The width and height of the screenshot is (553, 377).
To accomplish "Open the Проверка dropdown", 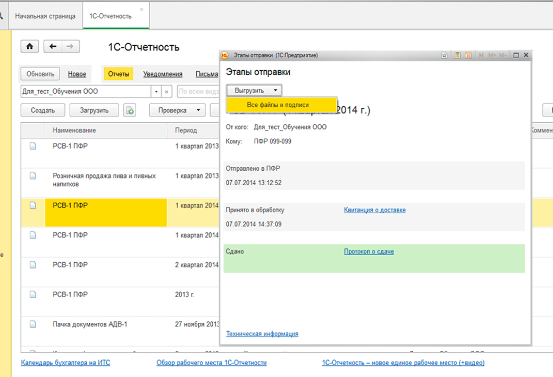I will click(177, 111).
